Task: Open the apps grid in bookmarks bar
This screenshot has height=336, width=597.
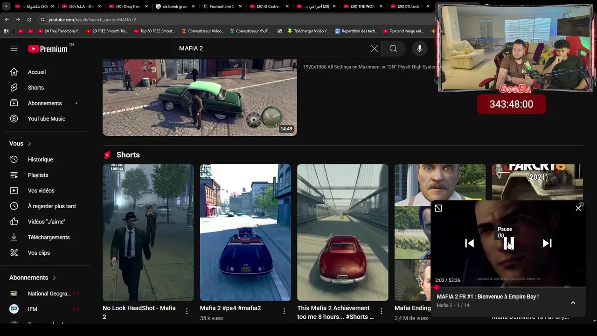Action: [6, 31]
